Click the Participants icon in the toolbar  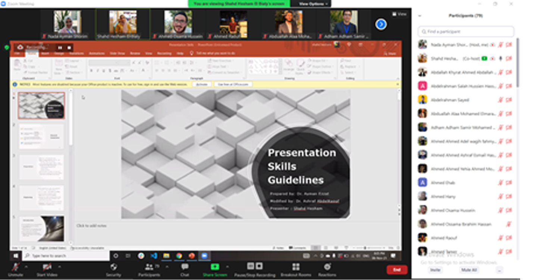[x=150, y=267]
